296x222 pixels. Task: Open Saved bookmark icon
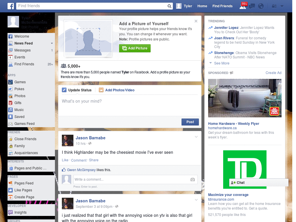coord(10,117)
